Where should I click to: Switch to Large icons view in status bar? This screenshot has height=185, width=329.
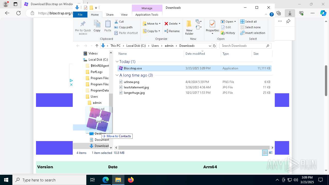pos(271,153)
